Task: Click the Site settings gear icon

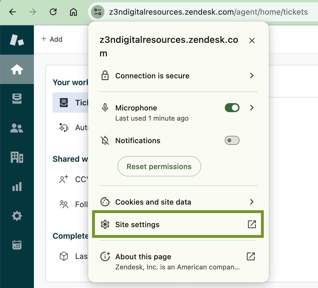Action: point(105,224)
